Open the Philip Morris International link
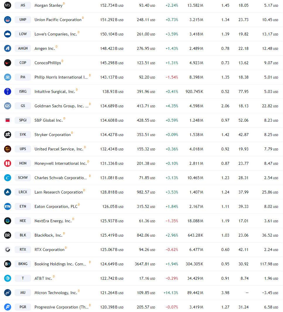Image resolution: width=283 pixels, height=312 pixels. pyautogui.click(x=61, y=77)
